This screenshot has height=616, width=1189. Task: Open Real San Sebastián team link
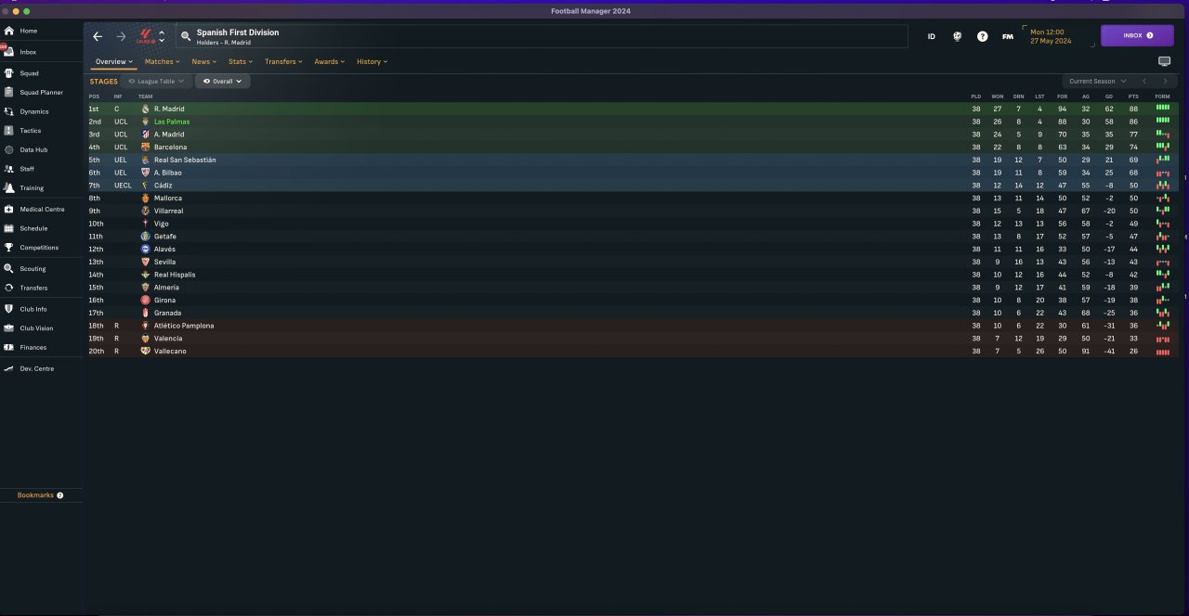[x=185, y=160]
